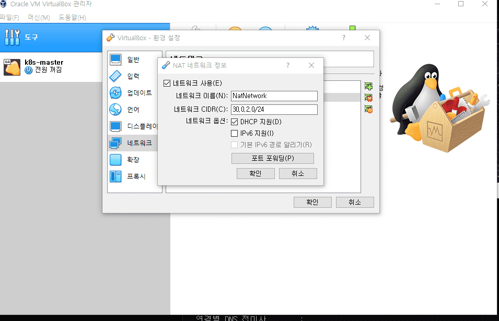Select the 네트워크 settings category
Viewport: 499px width, 321px height.
[x=134, y=143]
